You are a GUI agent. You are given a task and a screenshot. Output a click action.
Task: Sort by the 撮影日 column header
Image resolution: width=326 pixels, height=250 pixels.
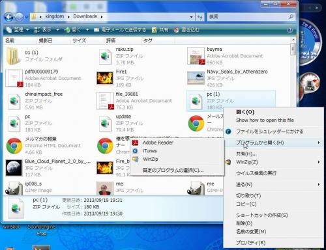(x=53, y=40)
